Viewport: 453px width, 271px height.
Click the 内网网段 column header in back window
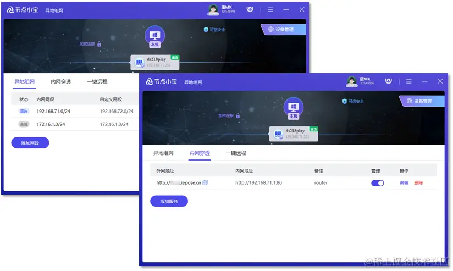coord(46,99)
